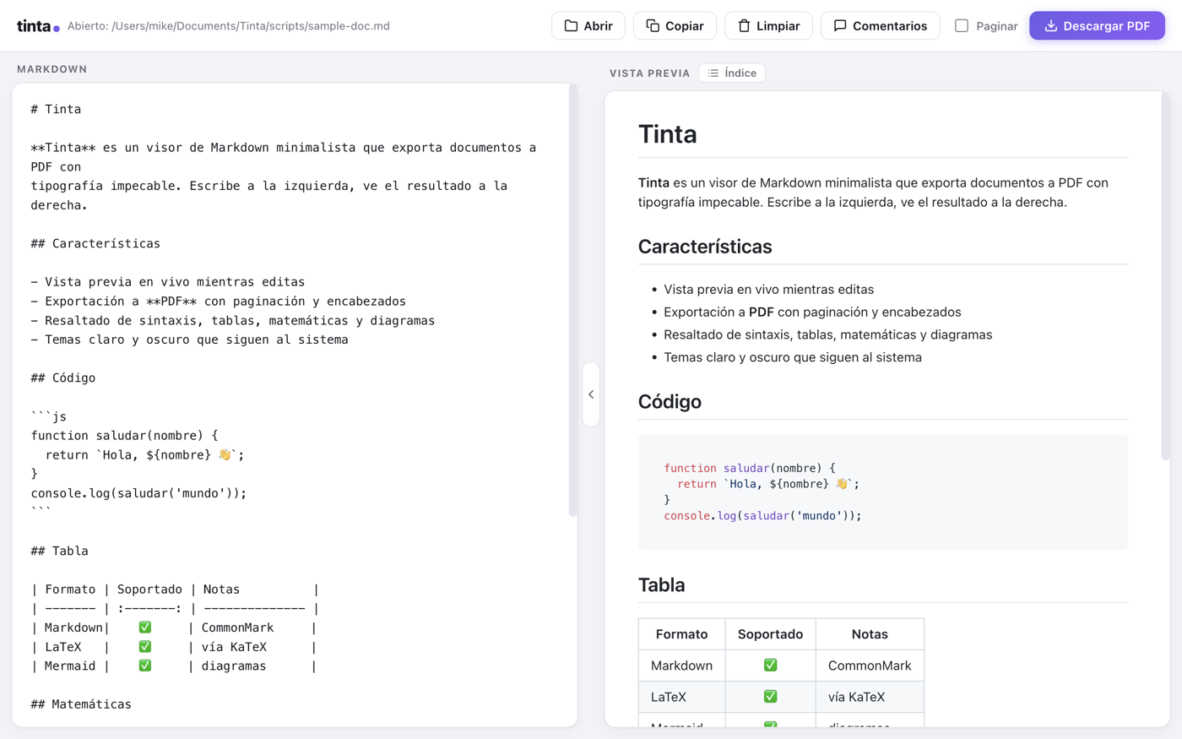Collapse the Markdown editor with the chevron
The height and width of the screenshot is (739, 1182).
(591, 394)
